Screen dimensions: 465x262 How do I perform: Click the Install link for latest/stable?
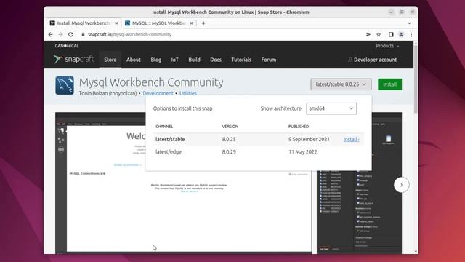point(351,139)
